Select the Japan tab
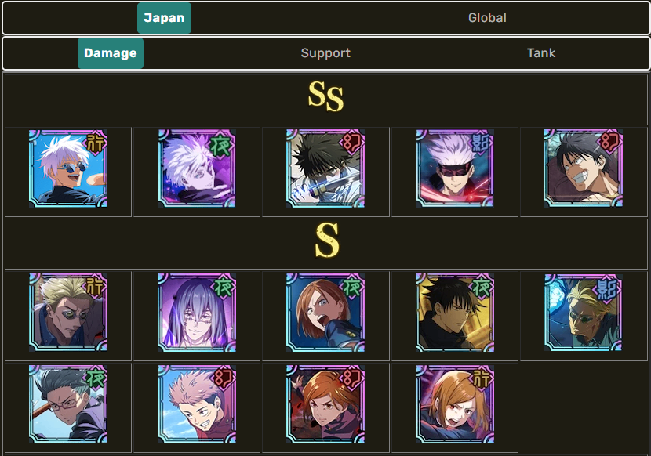 [164, 18]
